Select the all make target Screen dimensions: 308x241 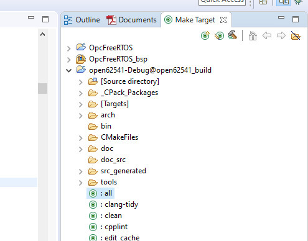100,193
